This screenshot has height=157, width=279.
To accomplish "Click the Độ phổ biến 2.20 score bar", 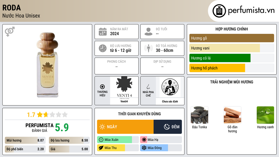I will [25, 149].
